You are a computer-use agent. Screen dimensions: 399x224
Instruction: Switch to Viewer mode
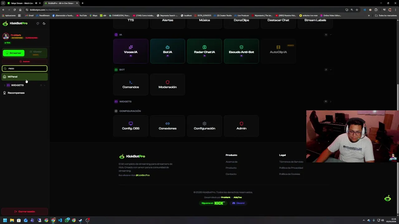coord(36,53)
